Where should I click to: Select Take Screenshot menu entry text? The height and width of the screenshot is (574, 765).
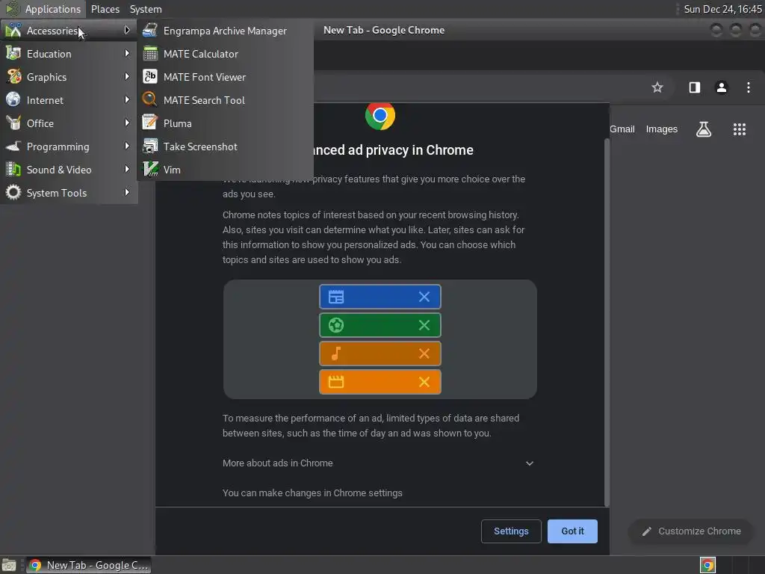tap(200, 146)
